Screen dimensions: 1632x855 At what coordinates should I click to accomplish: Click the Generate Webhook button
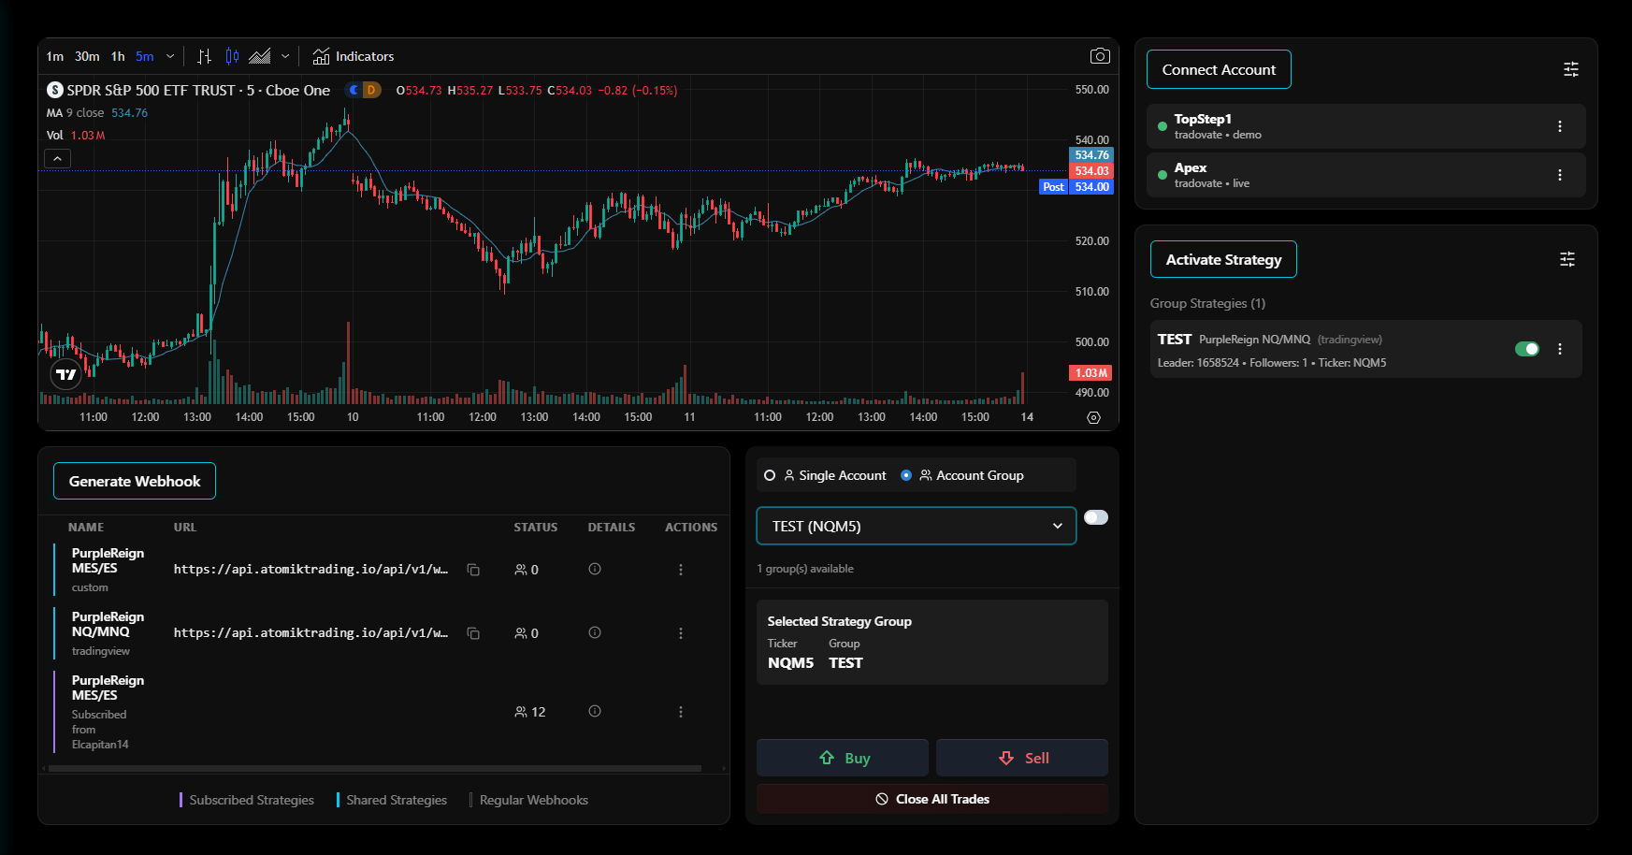[135, 481]
